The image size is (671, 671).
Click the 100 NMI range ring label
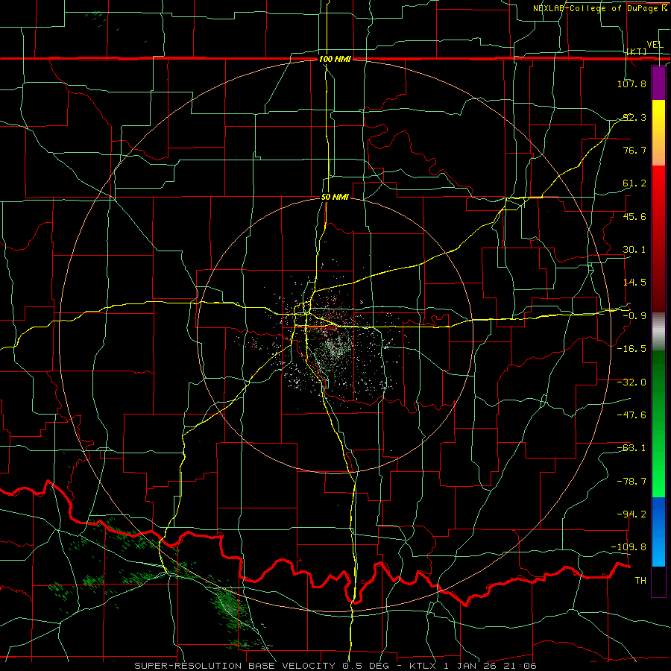(335, 59)
